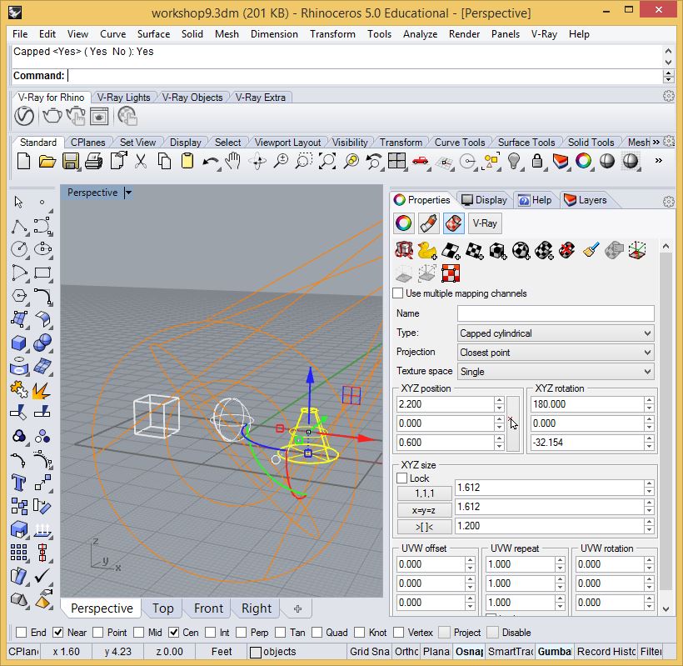This screenshot has height=666, width=683.
Task: Click the yellow duck custom mapping icon
Action: point(426,251)
